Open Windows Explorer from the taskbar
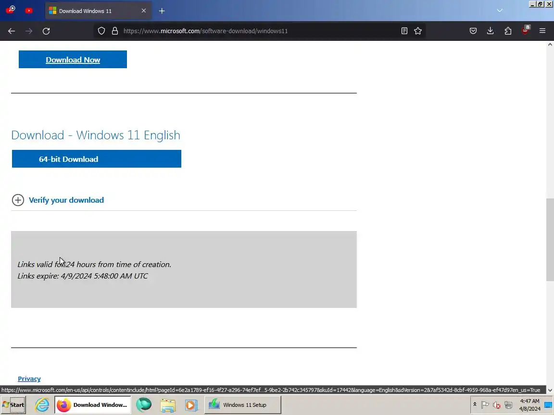 coord(167,405)
